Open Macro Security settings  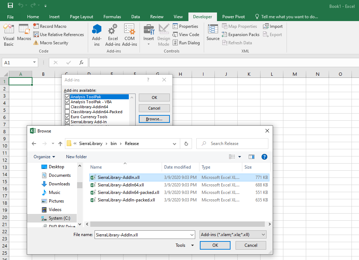pyautogui.click(x=51, y=43)
